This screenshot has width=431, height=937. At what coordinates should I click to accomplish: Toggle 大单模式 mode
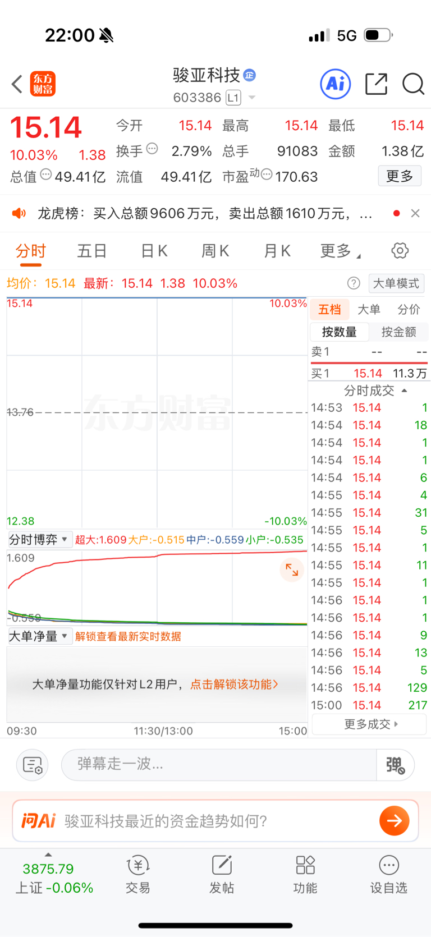click(396, 283)
